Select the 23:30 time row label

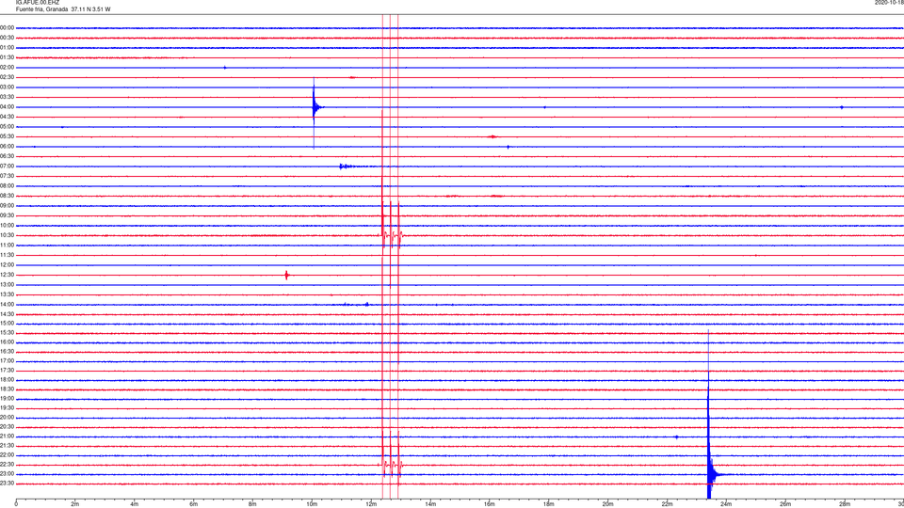click(x=7, y=484)
